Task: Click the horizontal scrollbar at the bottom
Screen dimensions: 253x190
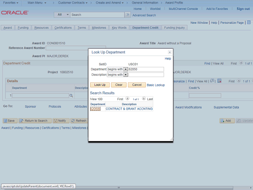Action: (119, 188)
